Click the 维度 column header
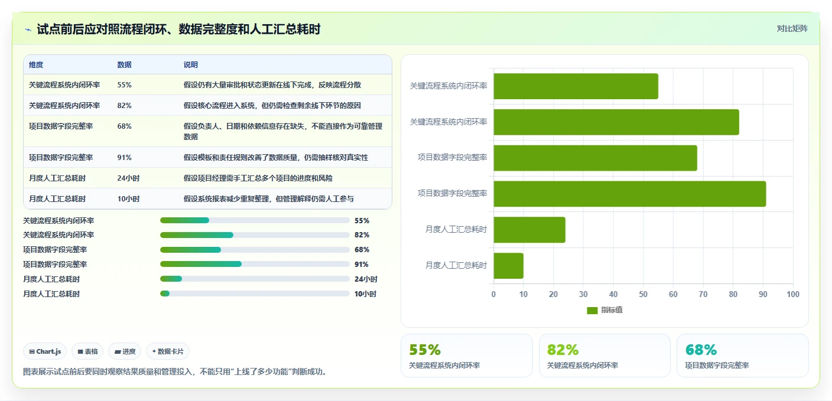Viewport: 832px width, 401px height. (36, 65)
